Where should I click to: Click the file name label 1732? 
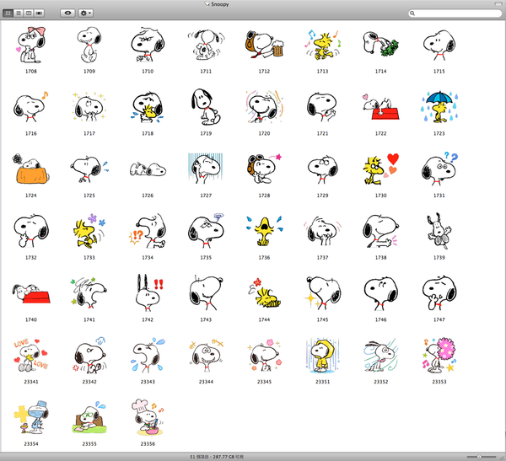coord(31,257)
